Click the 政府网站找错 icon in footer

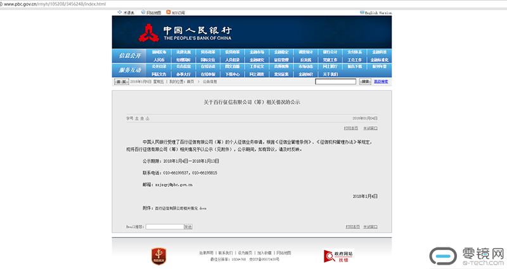click(338, 256)
